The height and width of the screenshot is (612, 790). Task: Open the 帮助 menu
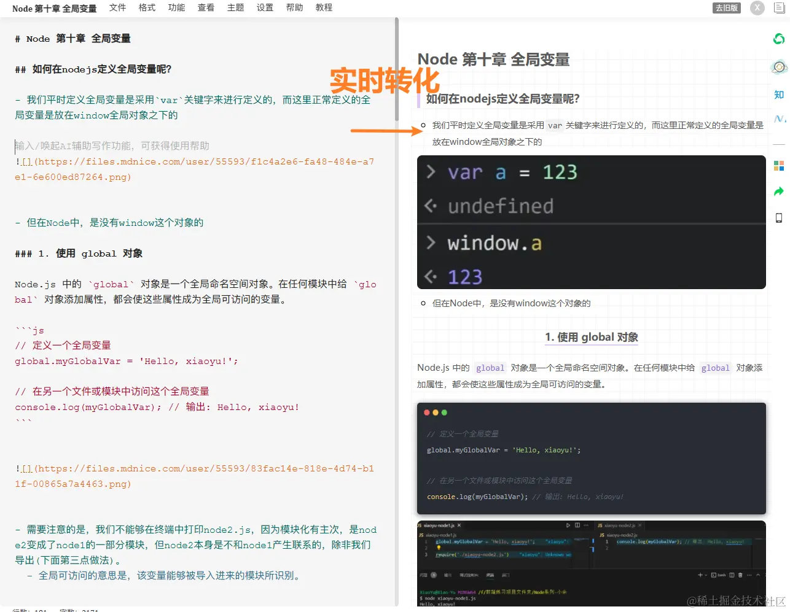coord(294,7)
